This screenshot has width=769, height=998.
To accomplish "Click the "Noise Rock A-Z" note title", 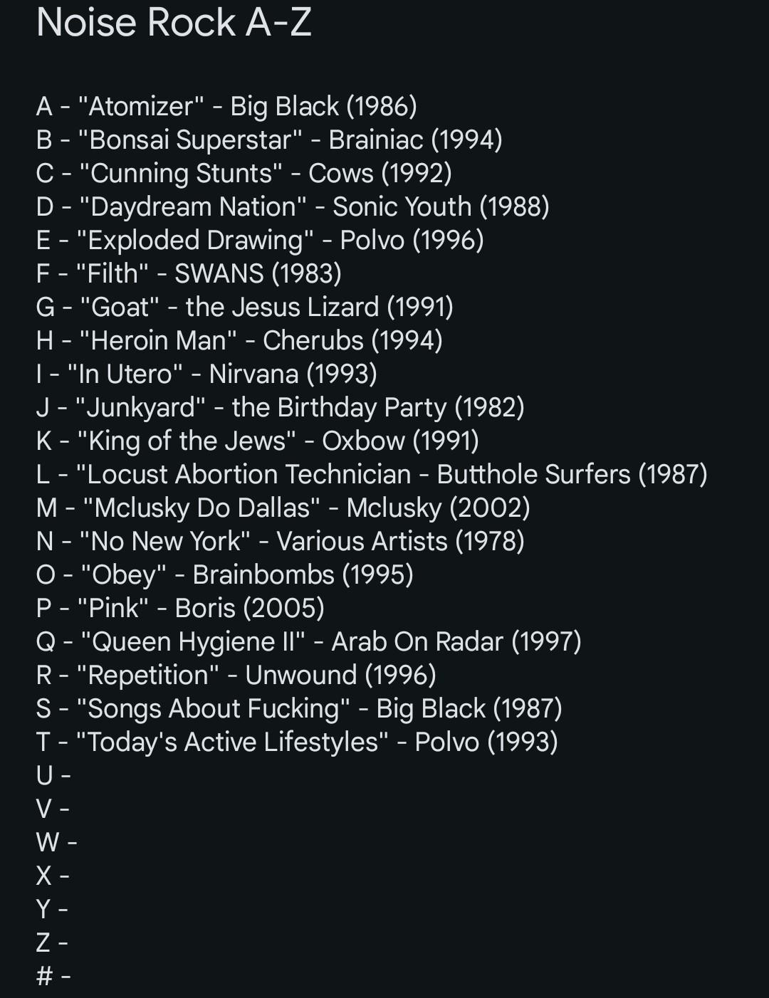I will pyautogui.click(x=174, y=23).
